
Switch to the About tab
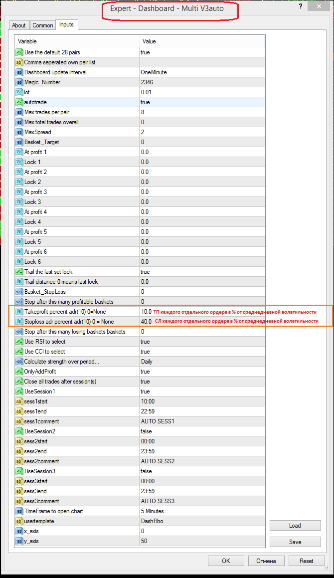19,25
